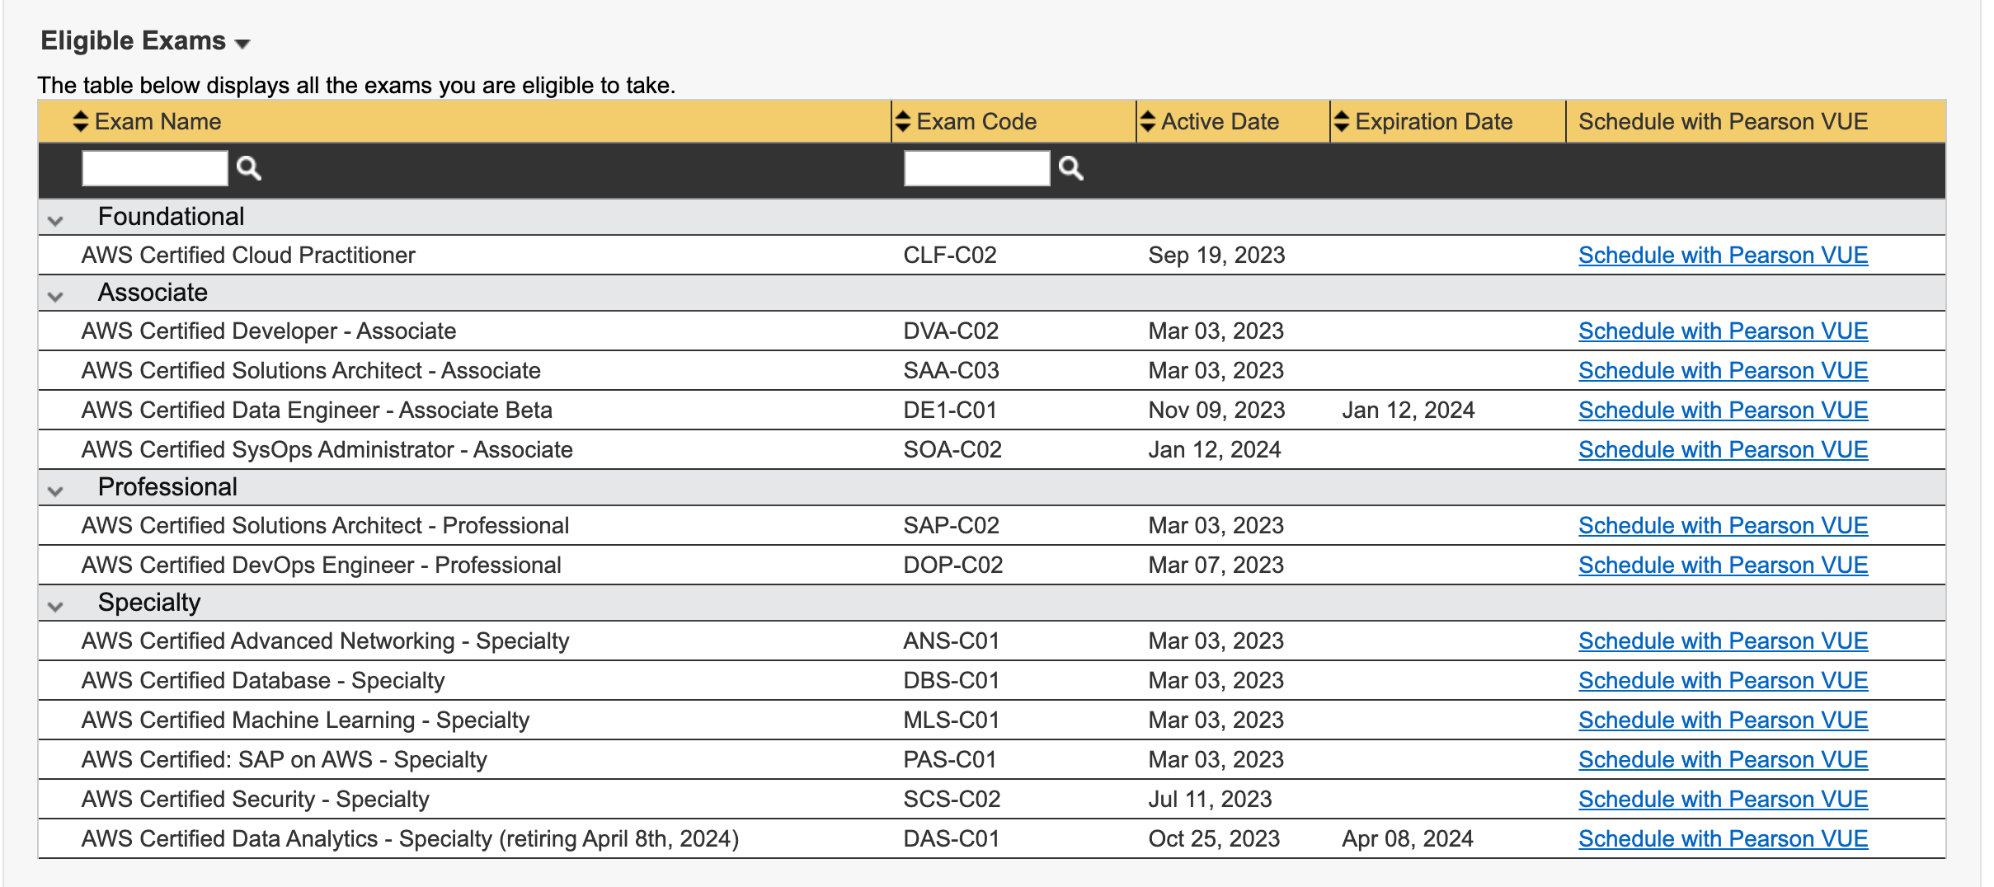Sort by Active Date arrows icon
Screen dimensions: 1994x887
click(1147, 121)
